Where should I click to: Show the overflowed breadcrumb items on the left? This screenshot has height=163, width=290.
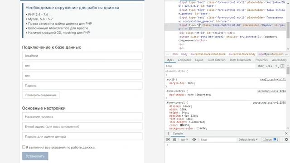168,54
